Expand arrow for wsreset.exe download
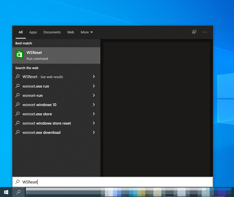234x197 pixels. click(94, 132)
